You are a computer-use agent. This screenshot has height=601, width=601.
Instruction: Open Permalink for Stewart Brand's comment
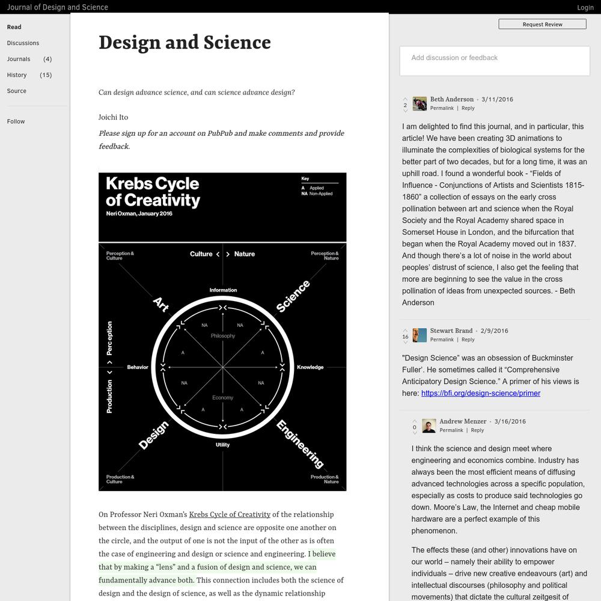(x=442, y=340)
